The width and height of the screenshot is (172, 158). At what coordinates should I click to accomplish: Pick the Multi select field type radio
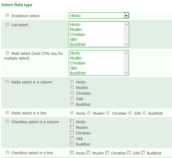point(7,53)
